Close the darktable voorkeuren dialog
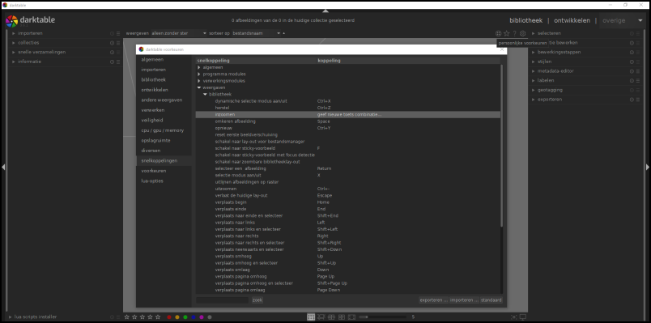The height and width of the screenshot is (323, 651). (502, 49)
